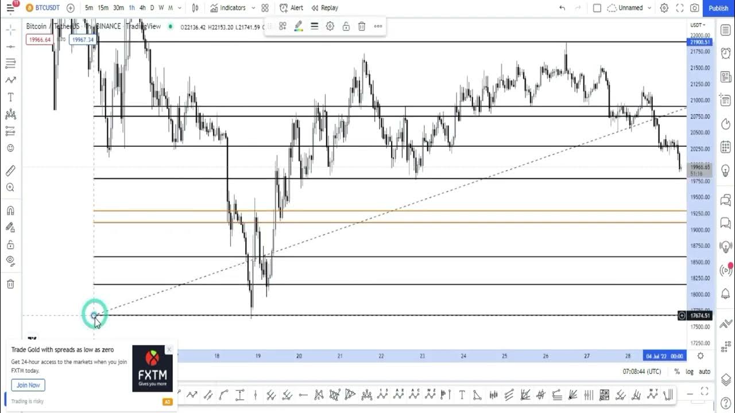
Task: Delete selected drawing via floating trash icon
Action: point(362,26)
